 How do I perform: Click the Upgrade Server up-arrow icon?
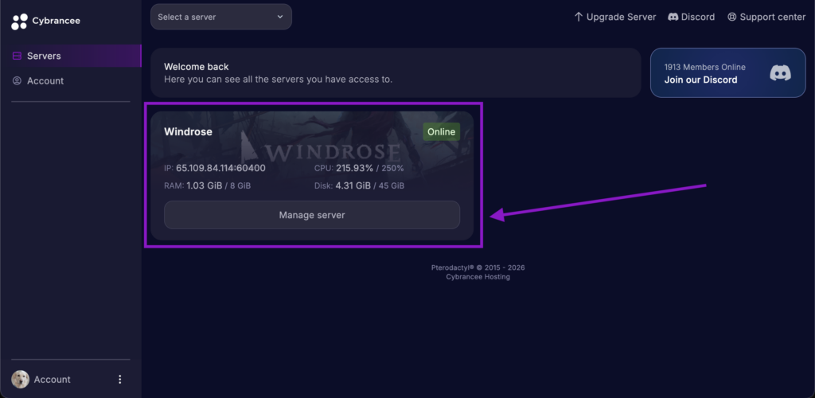tap(579, 17)
